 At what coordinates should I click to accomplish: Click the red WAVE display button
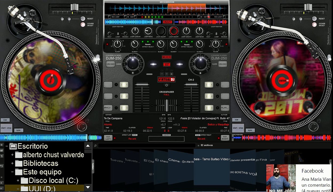click(167, 22)
